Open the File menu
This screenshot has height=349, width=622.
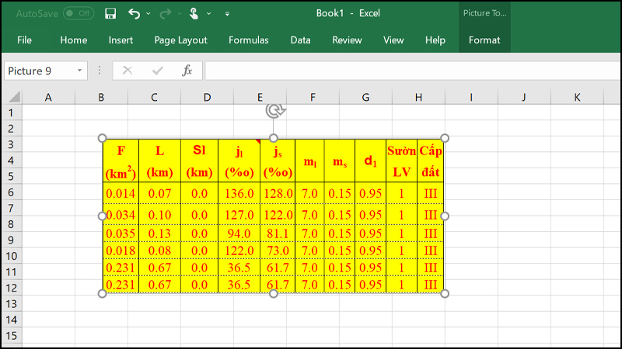coord(24,40)
